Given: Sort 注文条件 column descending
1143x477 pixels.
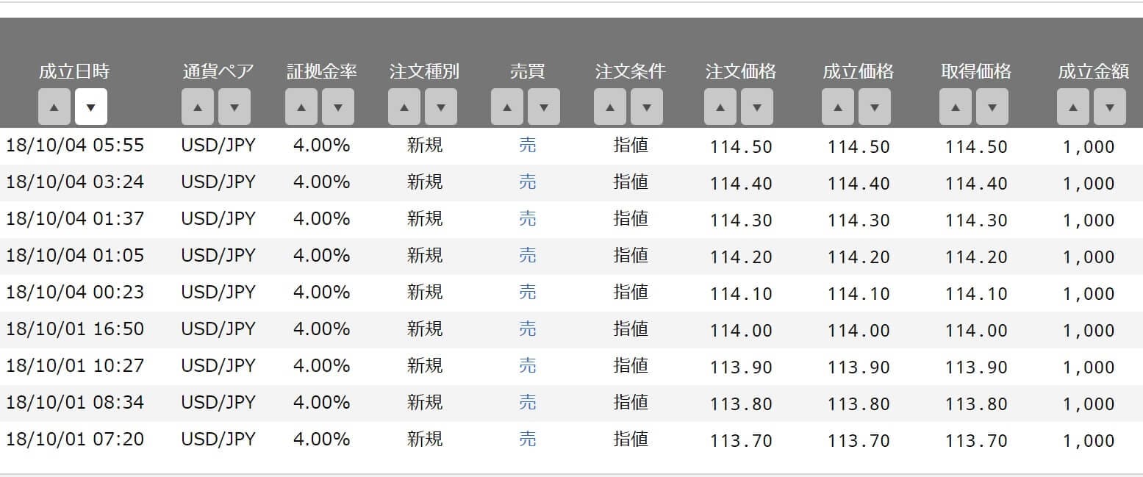Looking at the screenshot, I should [x=647, y=107].
